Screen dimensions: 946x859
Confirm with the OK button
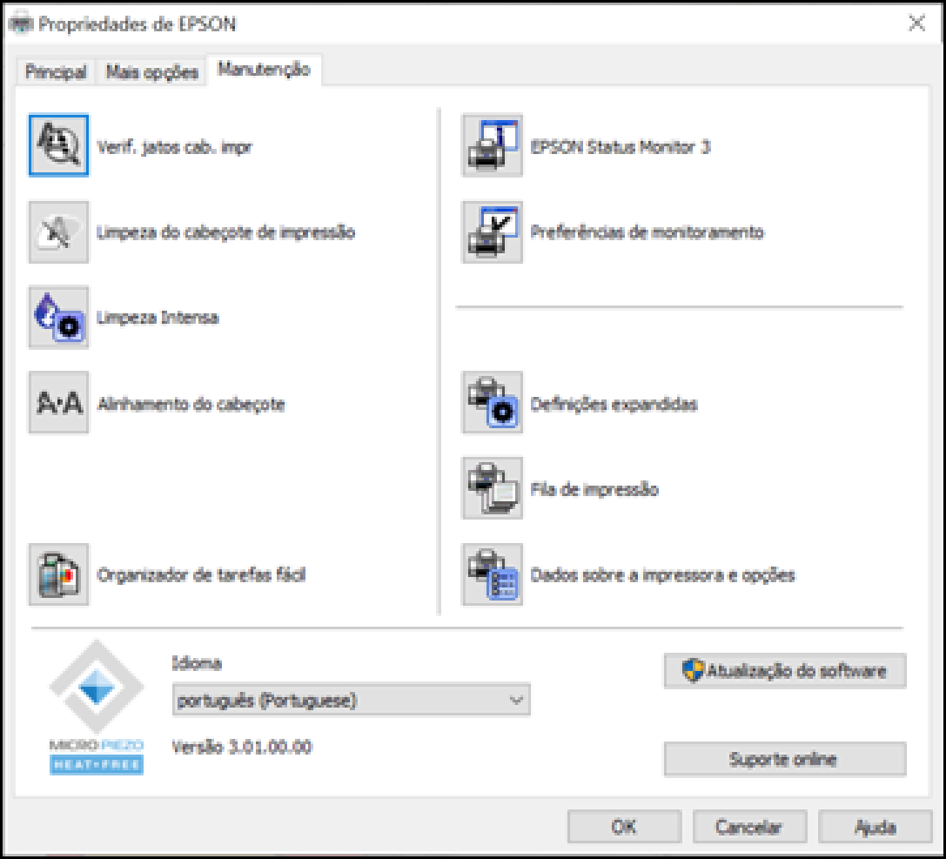click(x=625, y=827)
